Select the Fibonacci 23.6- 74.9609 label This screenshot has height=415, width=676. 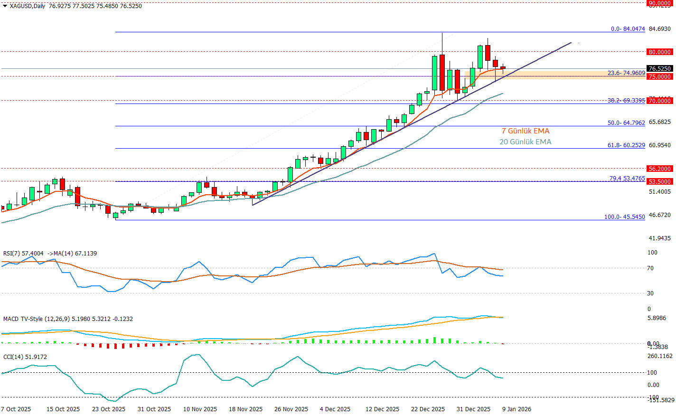pyautogui.click(x=626, y=73)
